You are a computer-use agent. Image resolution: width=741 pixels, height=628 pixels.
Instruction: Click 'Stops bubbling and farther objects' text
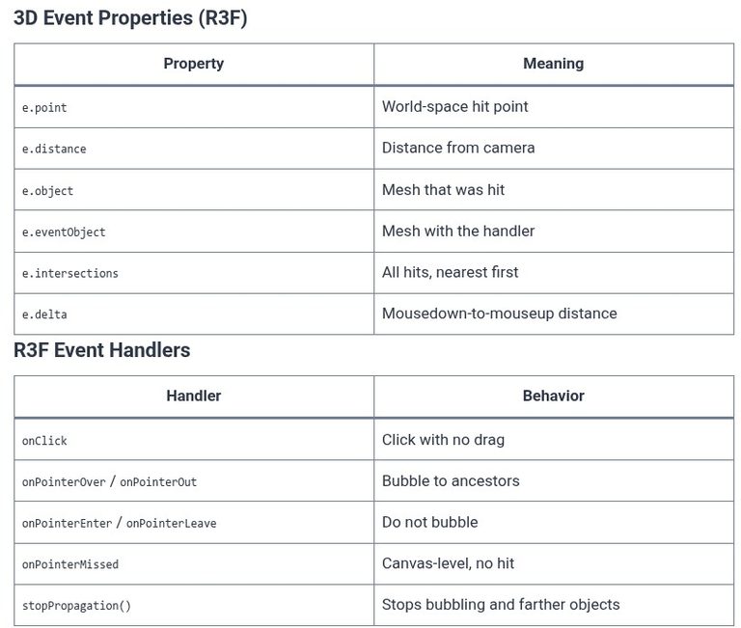501,605
